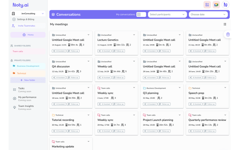Expand the Marketing update card chevron
The height and width of the screenshot is (150, 240).
tap(88, 141)
